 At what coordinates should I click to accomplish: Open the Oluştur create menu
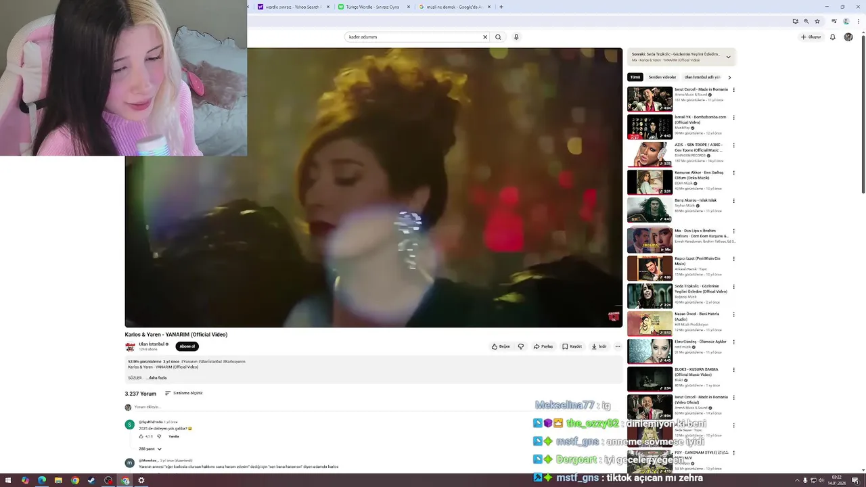pos(811,37)
